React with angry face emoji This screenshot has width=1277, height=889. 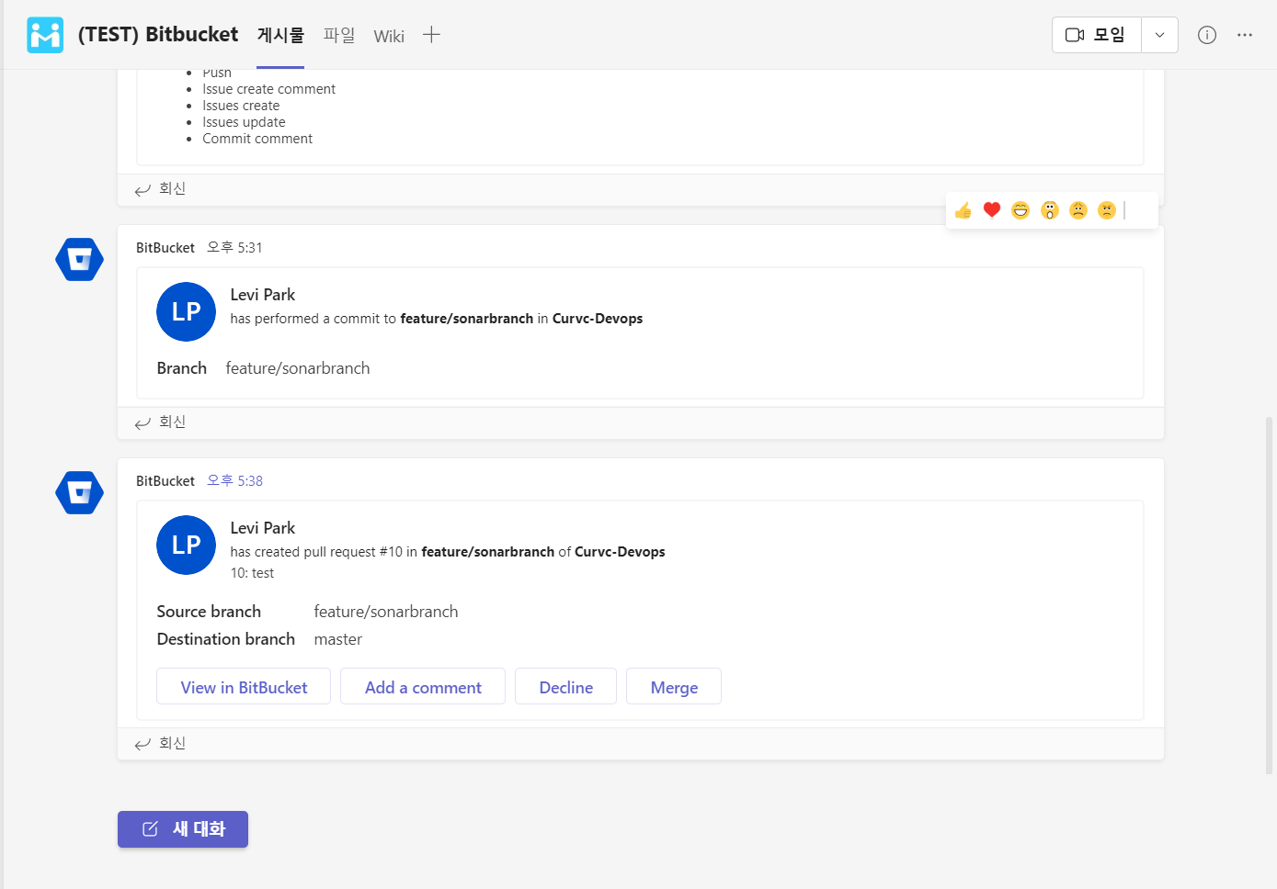tap(1107, 210)
